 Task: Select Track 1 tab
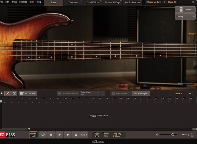click(179, 94)
